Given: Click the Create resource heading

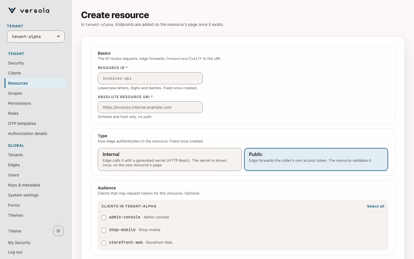Looking at the screenshot, I should tap(115, 15).
